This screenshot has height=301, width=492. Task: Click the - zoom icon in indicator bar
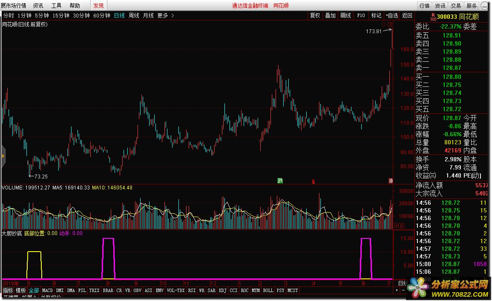[403, 290]
